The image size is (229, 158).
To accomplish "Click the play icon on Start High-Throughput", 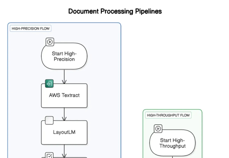I will pos(158,129).
